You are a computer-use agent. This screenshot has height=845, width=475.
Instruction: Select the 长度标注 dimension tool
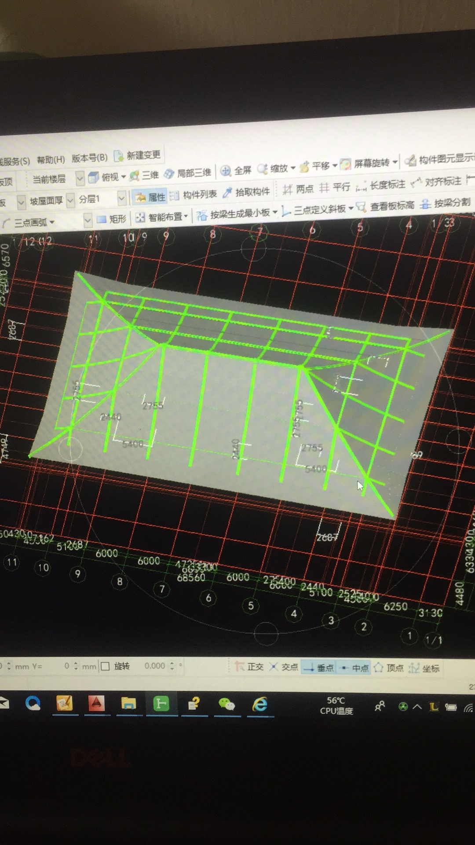pyautogui.click(x=380, y=185)
